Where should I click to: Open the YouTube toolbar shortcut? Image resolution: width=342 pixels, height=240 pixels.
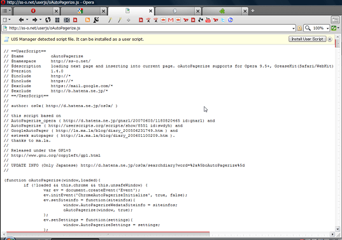click(208, 20)
